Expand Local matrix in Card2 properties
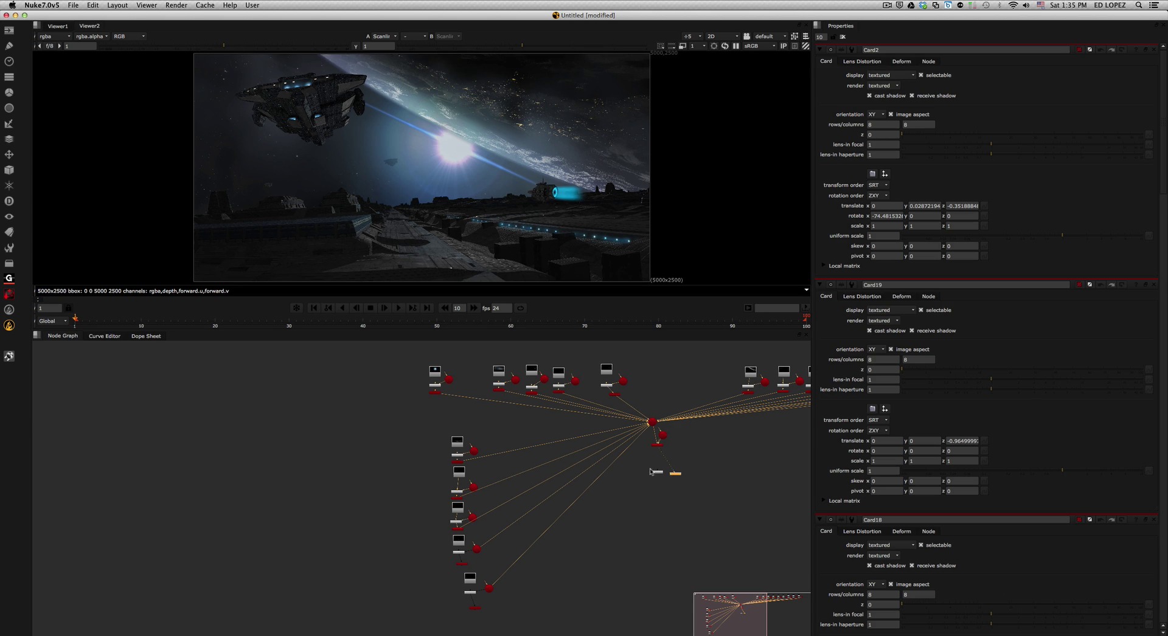Screen dimensions: 1168x636 tap(824, 266)
